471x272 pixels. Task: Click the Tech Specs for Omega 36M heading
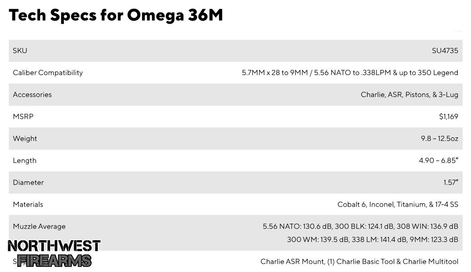coord(116,15)
